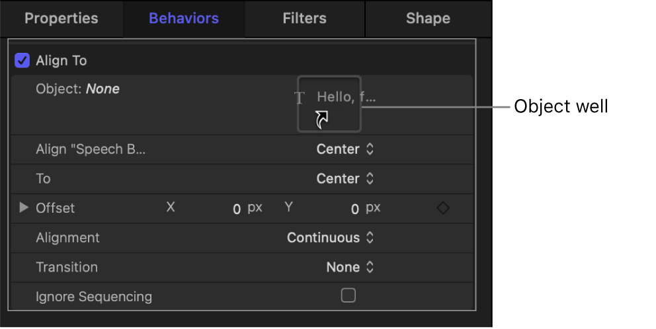Open the Align "Speech B..." Center dropdown
656x329 pixels.
pyautogui.click(x=345, y=149)
